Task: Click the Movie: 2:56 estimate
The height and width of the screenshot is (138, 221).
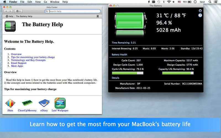Action: pyautogui.click(x=168, y=49)
